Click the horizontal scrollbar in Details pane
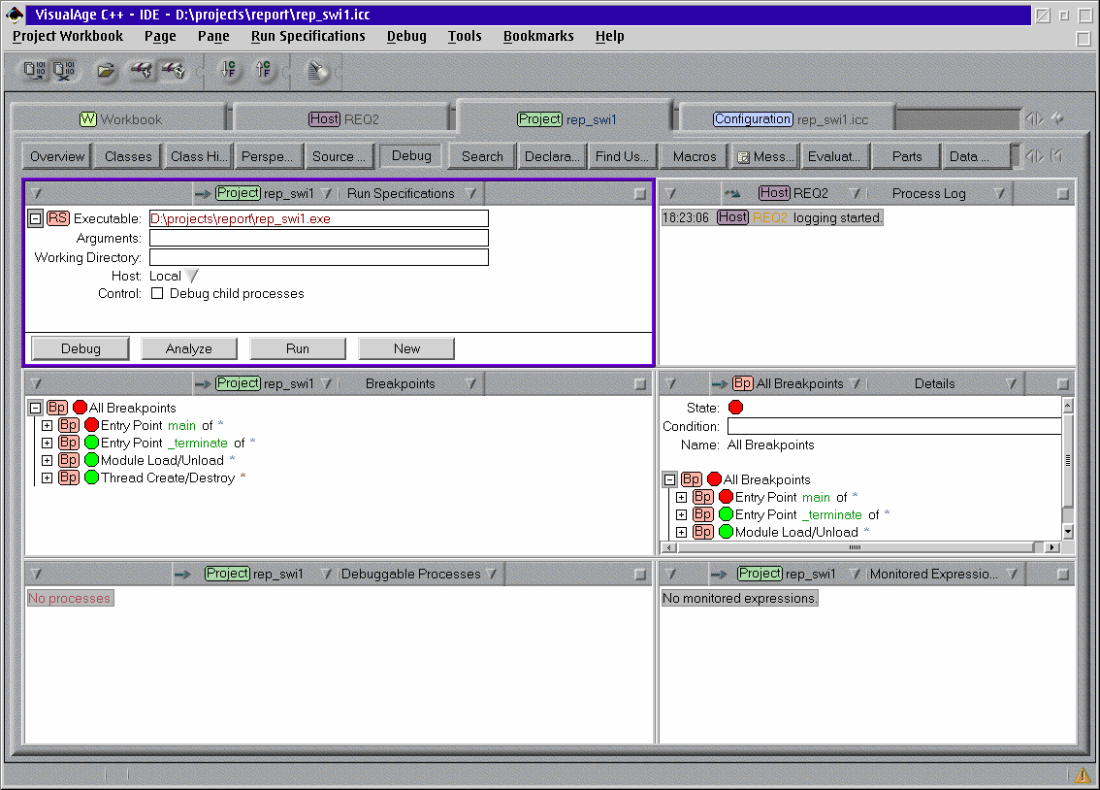Image resolution: width=1100 pixels, height=790 pixels. 855,547
